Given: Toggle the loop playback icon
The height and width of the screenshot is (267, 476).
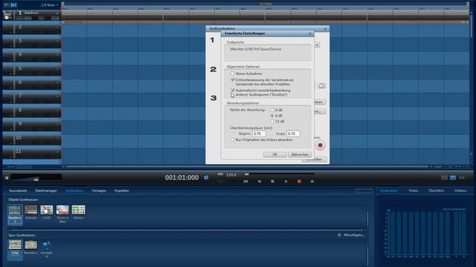Looking at the screenshot, I should point(206,177).
